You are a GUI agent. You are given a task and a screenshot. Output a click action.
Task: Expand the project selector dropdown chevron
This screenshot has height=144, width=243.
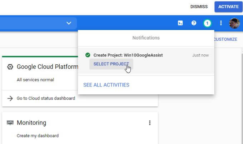69,23
